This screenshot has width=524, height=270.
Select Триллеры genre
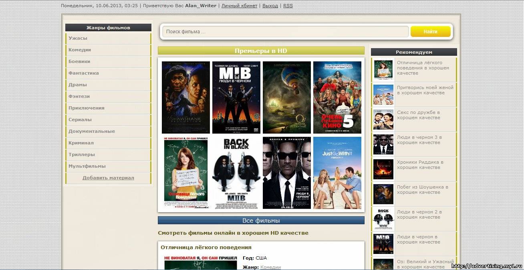tap(108, 155)
